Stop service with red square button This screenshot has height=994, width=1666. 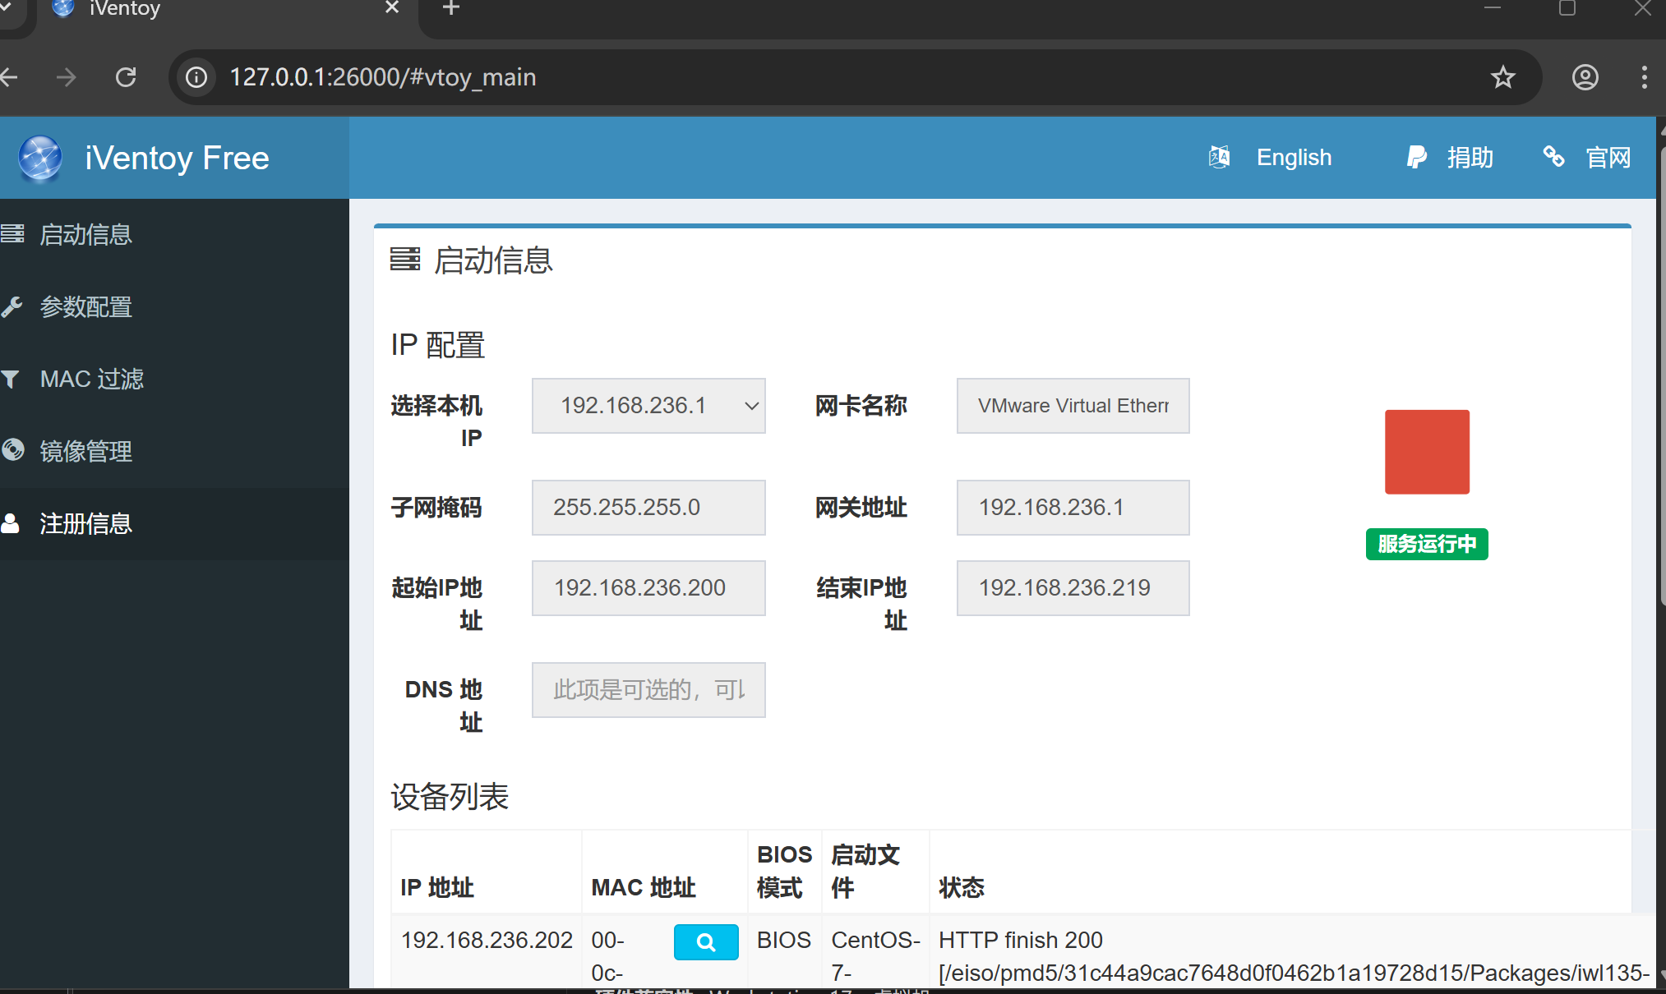point(1426,452)
